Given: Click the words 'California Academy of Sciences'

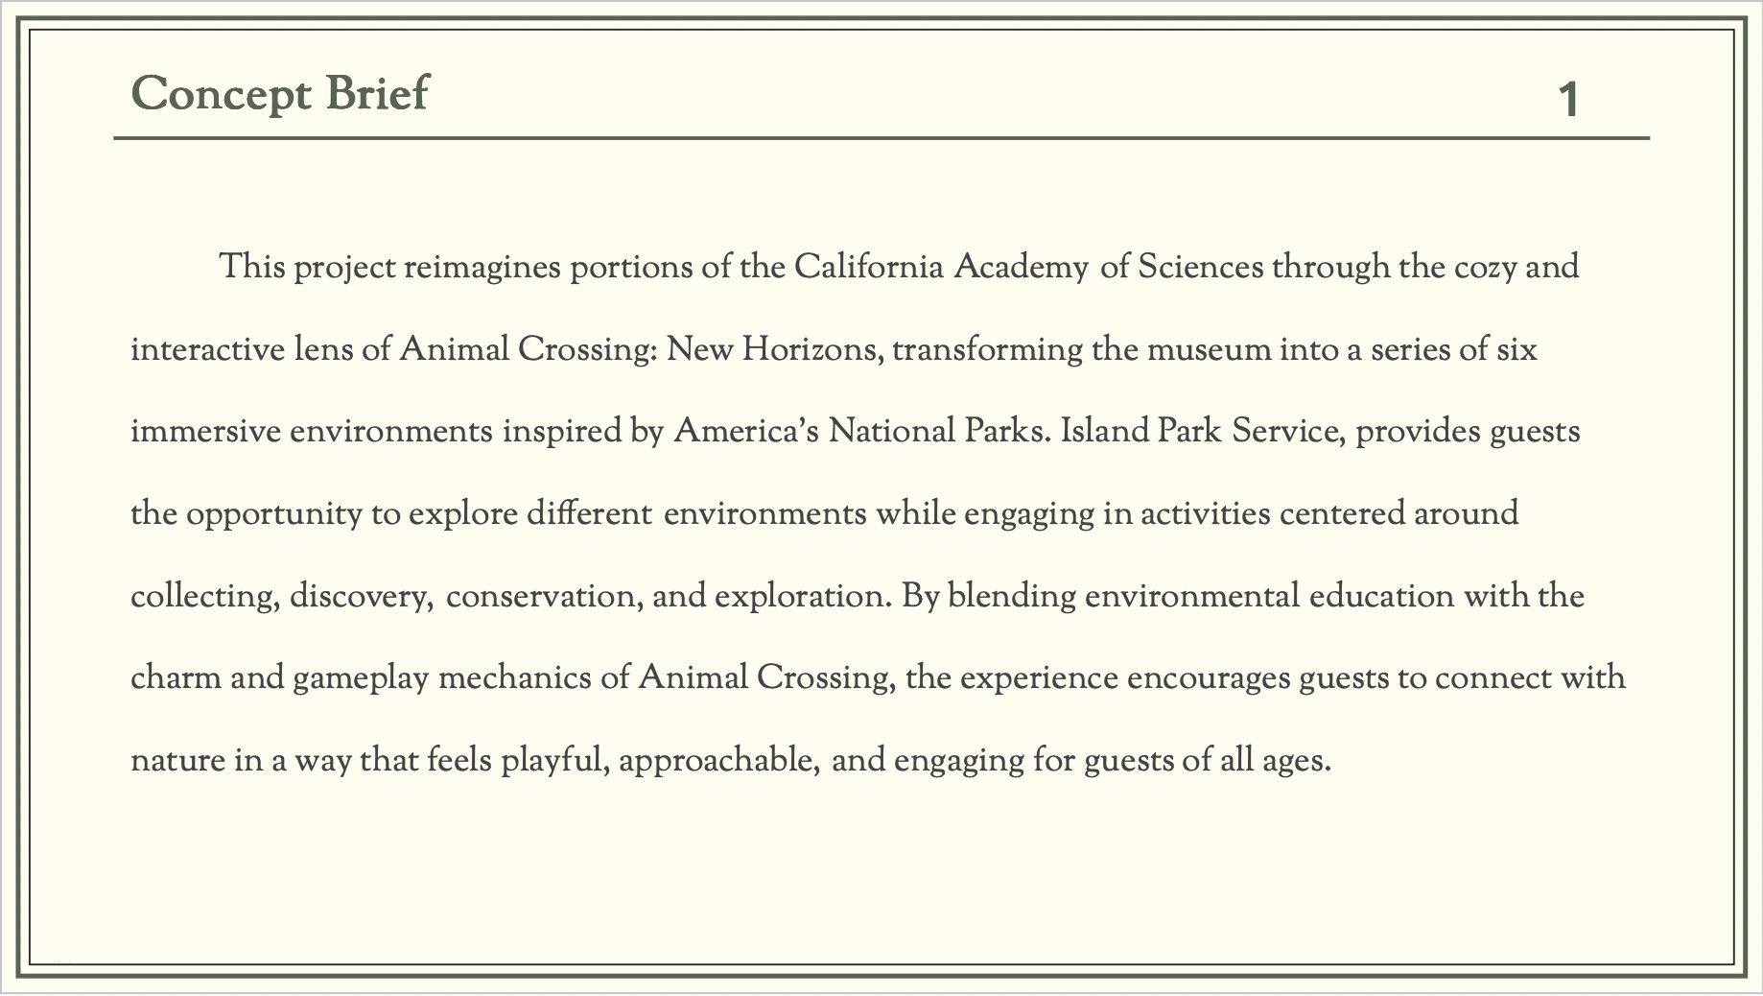Looking at the screenshot, I should pos(1029,266).
